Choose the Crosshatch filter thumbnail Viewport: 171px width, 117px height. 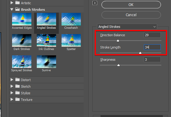(71, 19)
